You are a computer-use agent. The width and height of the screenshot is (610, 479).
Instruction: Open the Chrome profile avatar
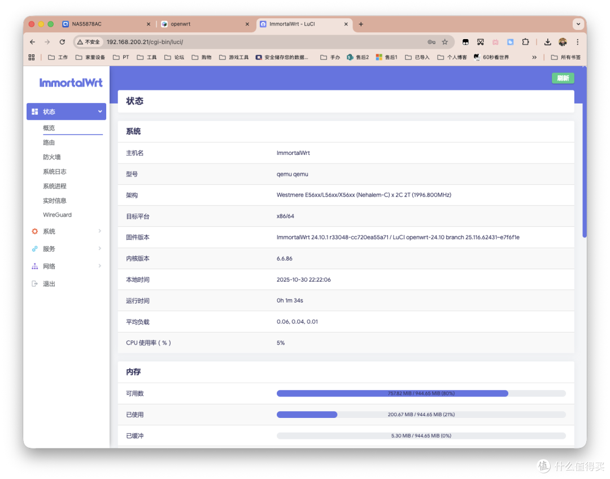(x=563, y=42)
